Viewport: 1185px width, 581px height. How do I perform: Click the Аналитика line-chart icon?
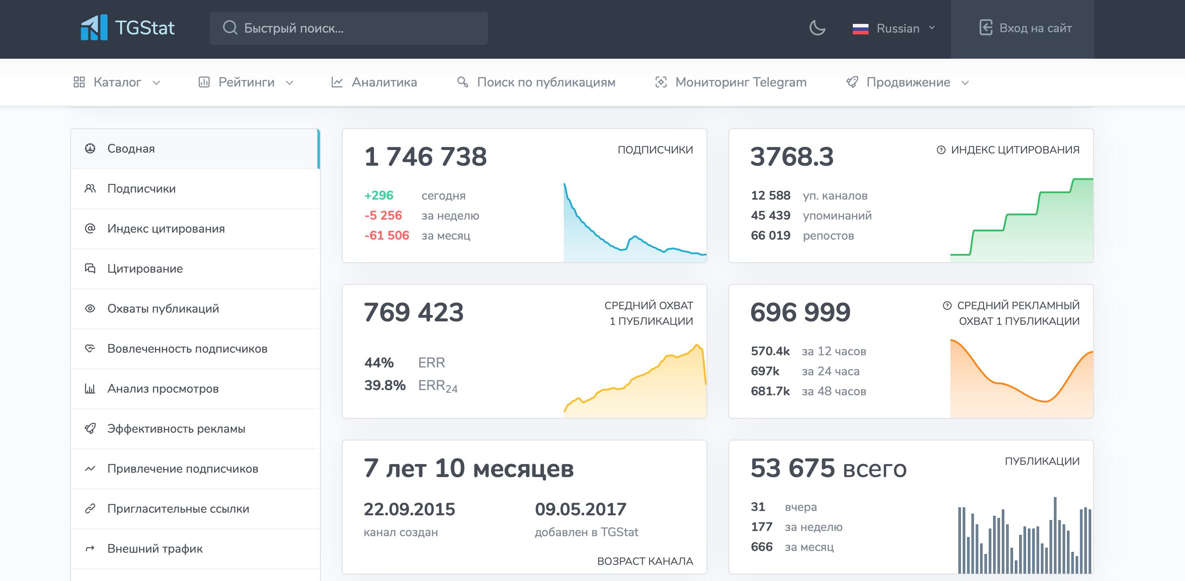[337, 82]
